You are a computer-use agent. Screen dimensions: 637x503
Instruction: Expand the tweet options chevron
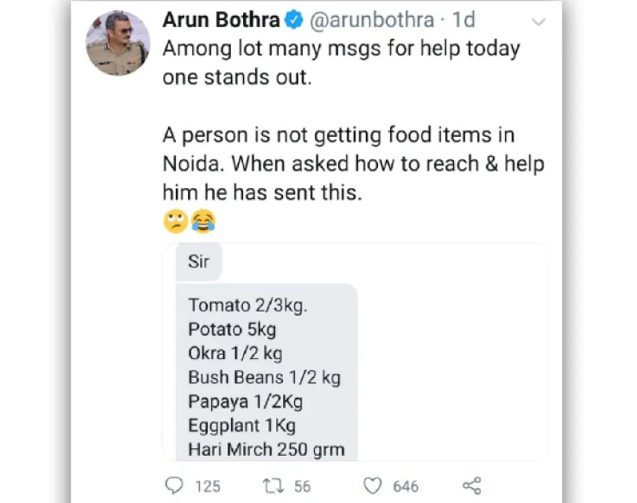pos(539,22)
